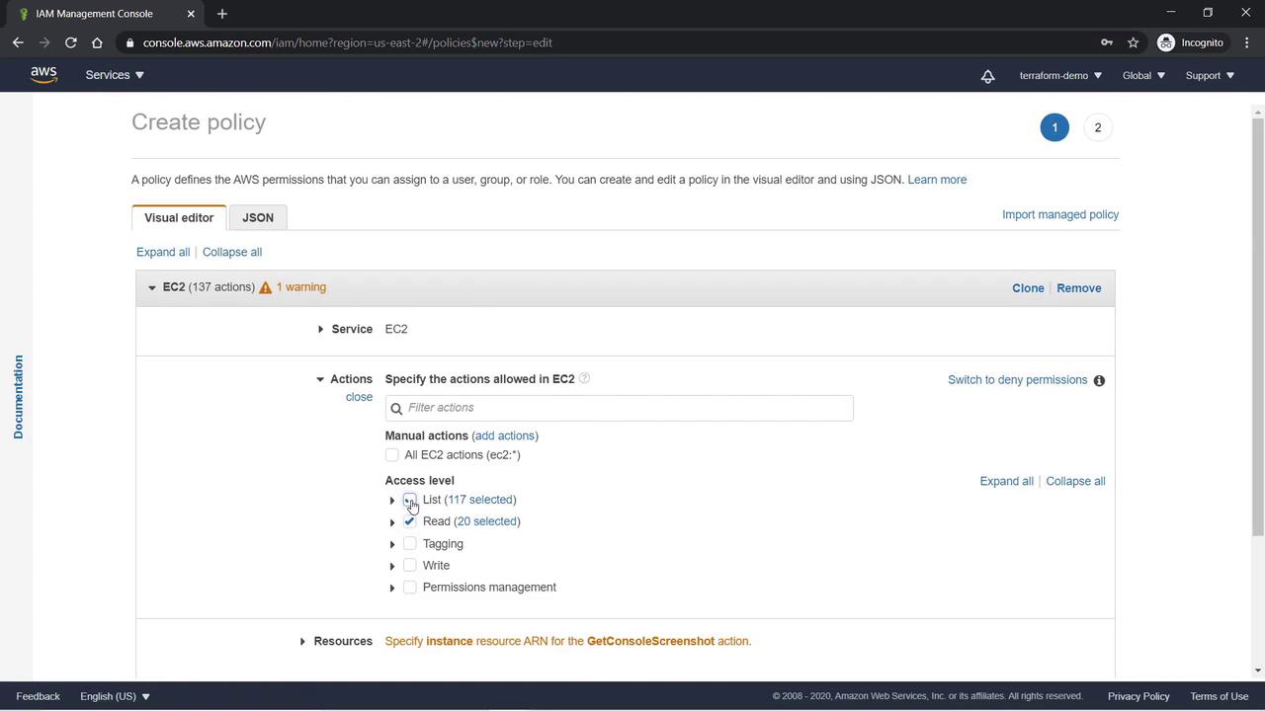Click the browser home icon
Screen dimensions: 1265x711
(97, 42)
